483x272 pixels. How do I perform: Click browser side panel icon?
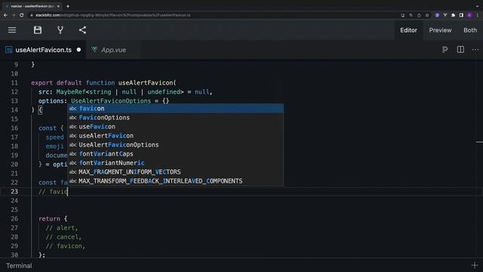[461, 15]
